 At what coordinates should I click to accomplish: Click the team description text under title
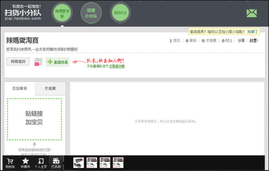[x=42, y=50]
